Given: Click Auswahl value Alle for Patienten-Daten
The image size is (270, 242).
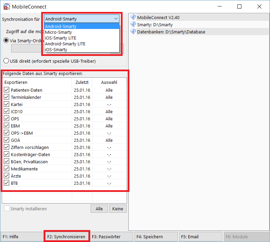Looking at the screenshot, I should pyautogui.click(x=109, y=90).
